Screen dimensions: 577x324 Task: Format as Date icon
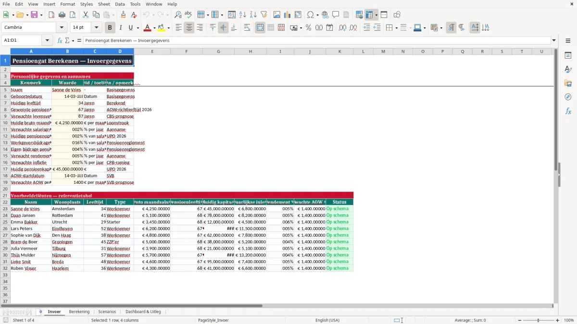(330, 28)
